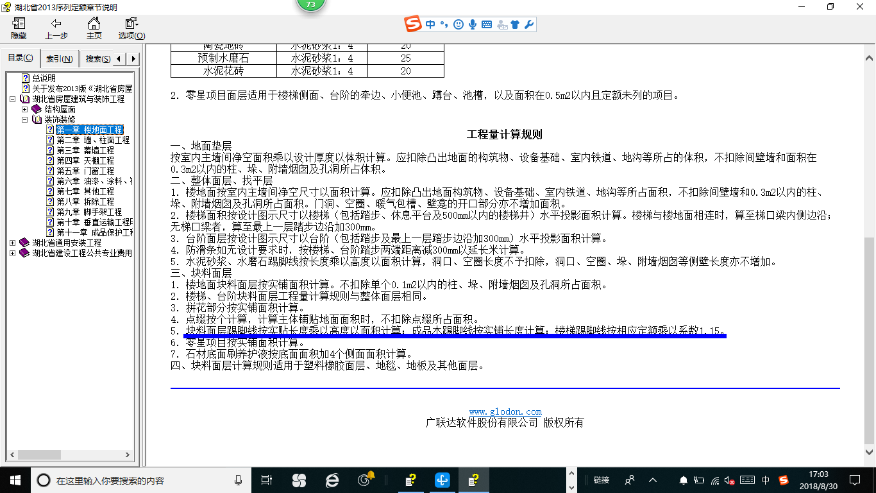Image resolution: width=876 pixels, height=493 pixels.
Task: Go back with the 上一步 button
Action: pyautogui.click(x=56, y=29)
